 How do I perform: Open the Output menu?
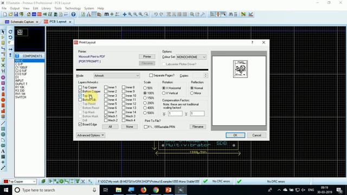pos(15,9)
